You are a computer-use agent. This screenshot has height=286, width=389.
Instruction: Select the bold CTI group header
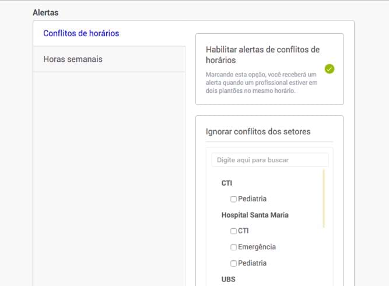coord(226,183)
